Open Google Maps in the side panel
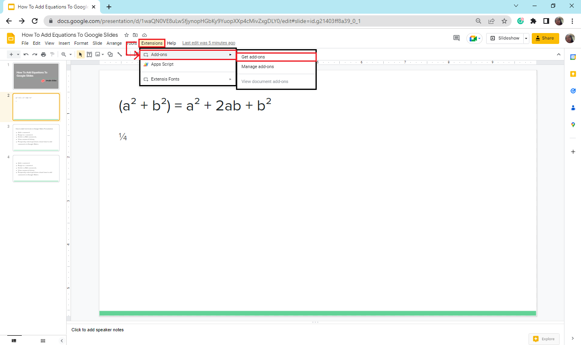The height and width of the screenshot is (345, 581). [573, 125]
